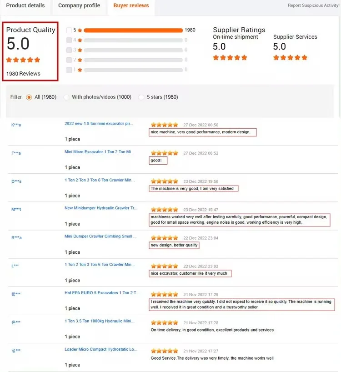341x372 pixels.
Task: Click the orange star beside the 5 rating bar
Action: click(80, 30)
